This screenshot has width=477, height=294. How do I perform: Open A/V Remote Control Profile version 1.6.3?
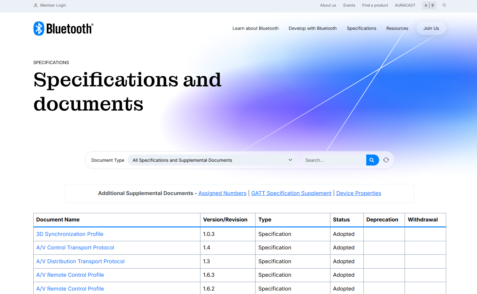[70, 275]
